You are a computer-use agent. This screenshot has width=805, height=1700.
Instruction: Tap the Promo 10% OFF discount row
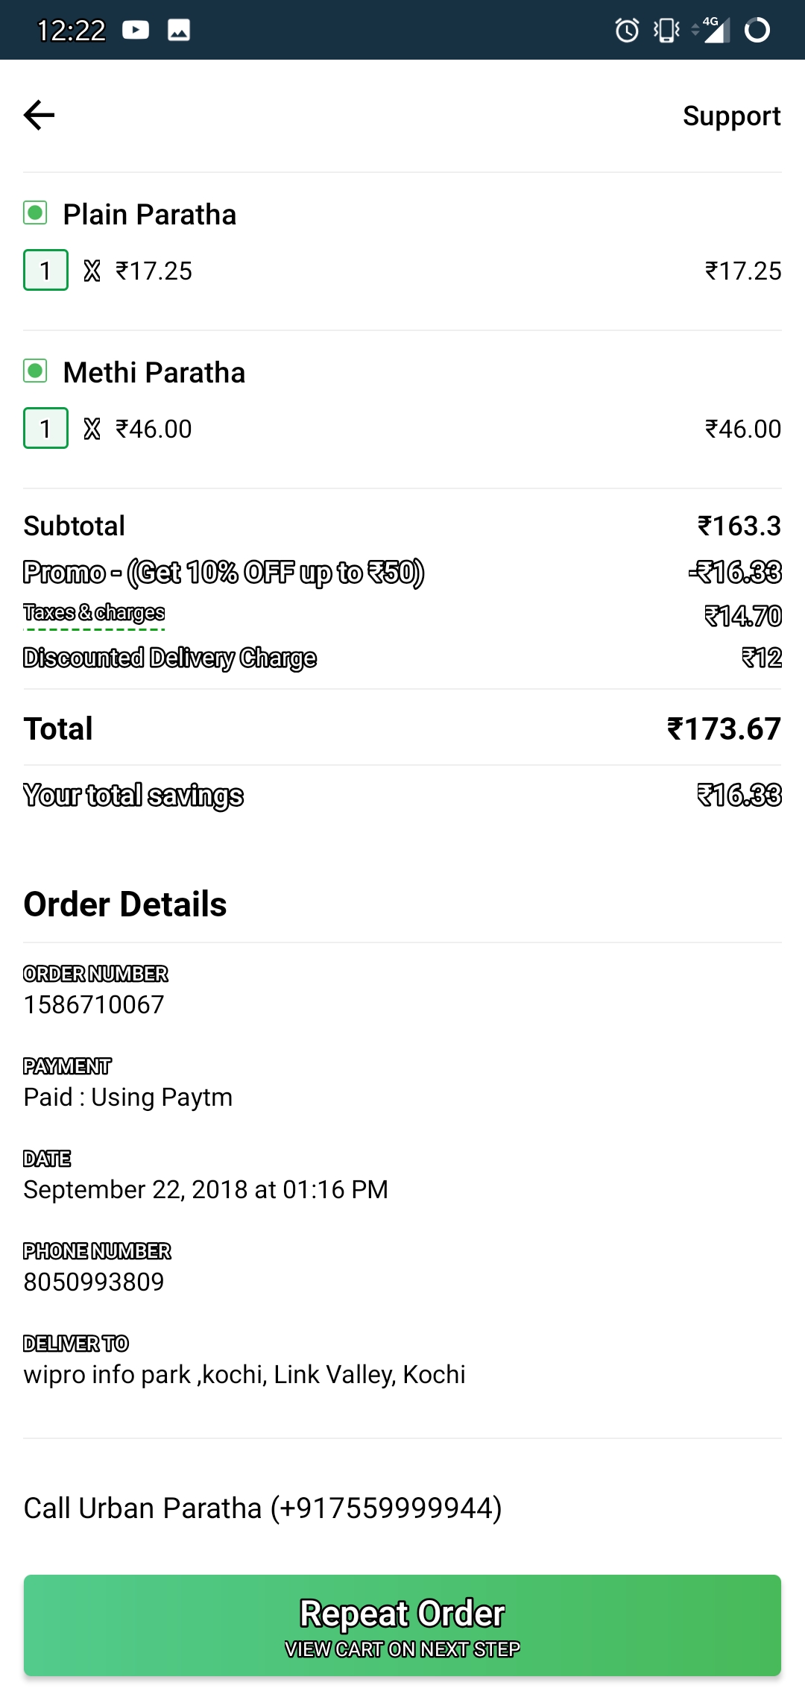[x=224, y=573]
